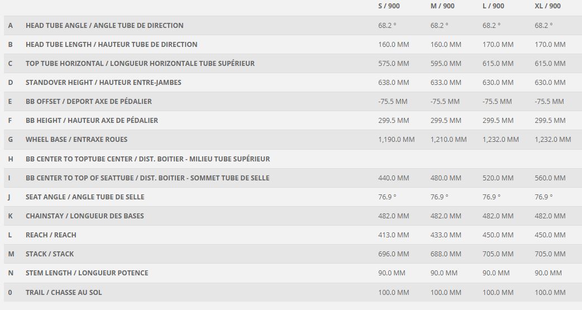Select the BB Center to Toptube Center row
582x310 pixels.
(147, 159)
